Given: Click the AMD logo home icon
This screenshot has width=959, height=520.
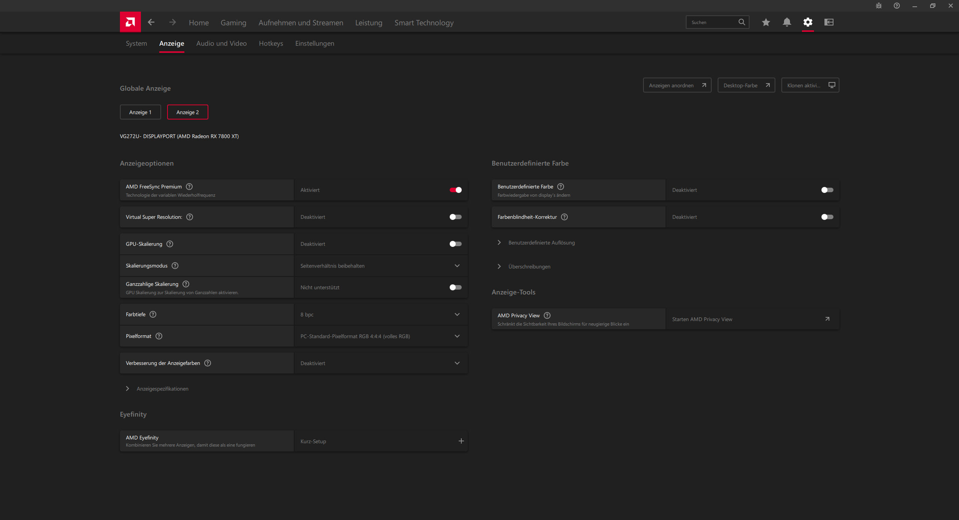Looking at the screenshot, I should 130,22.
